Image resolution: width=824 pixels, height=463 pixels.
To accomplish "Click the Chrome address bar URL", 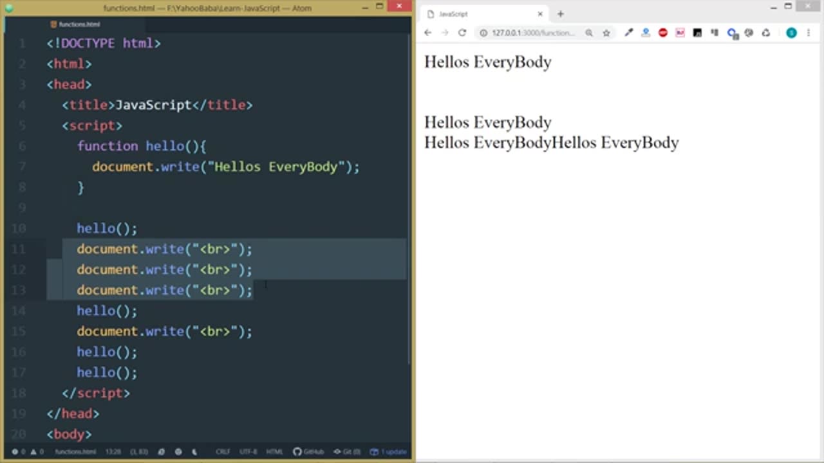I will 534,33.
